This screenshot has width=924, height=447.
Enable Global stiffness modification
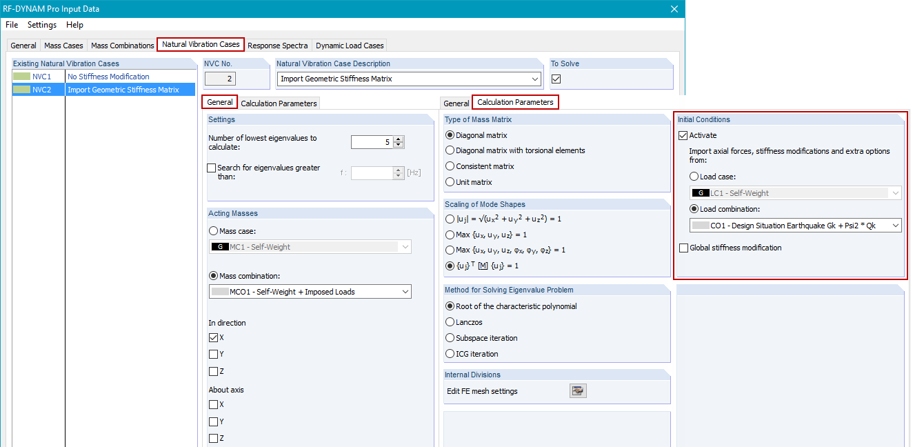pyautogui.click(x=683, y=248)
